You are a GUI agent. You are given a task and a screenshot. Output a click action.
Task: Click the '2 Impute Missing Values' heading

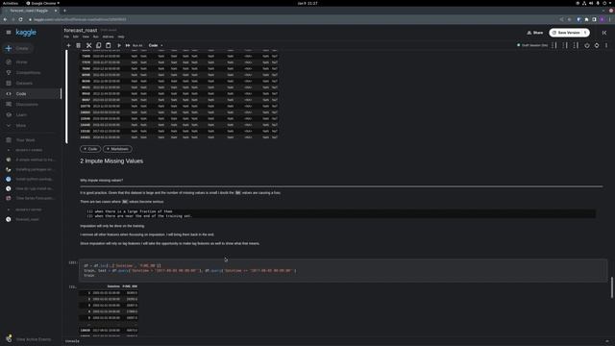tap(111, 161)
